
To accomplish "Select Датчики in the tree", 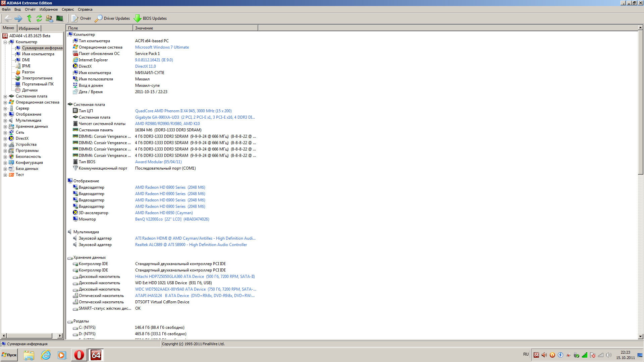I will (x=30, y=90).
